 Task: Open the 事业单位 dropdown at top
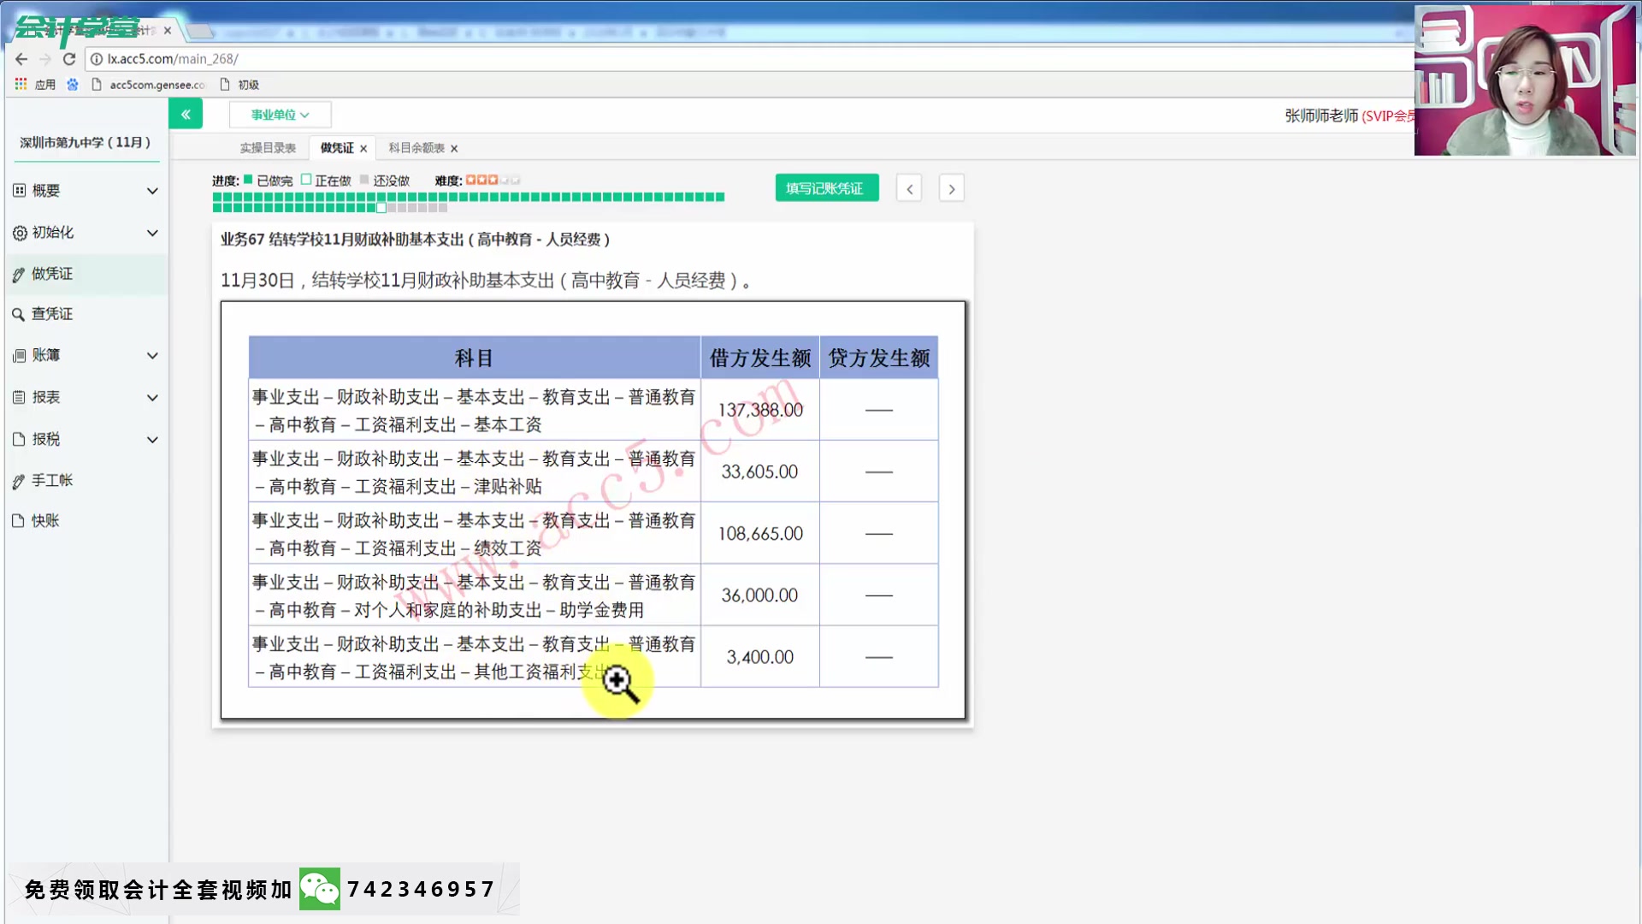[x=280, y=114]
